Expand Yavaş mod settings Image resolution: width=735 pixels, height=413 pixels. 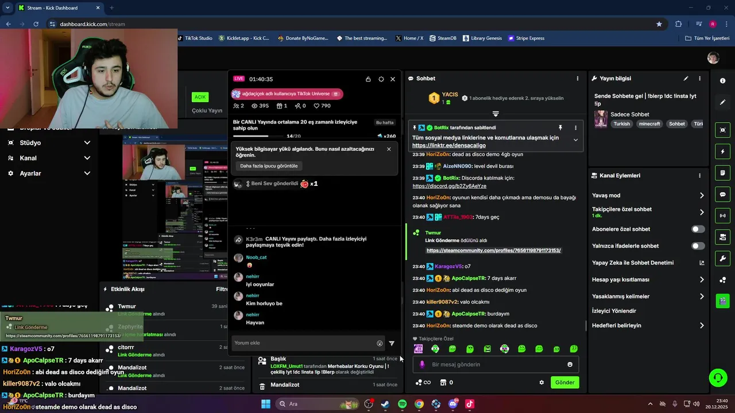pos(701,196)
